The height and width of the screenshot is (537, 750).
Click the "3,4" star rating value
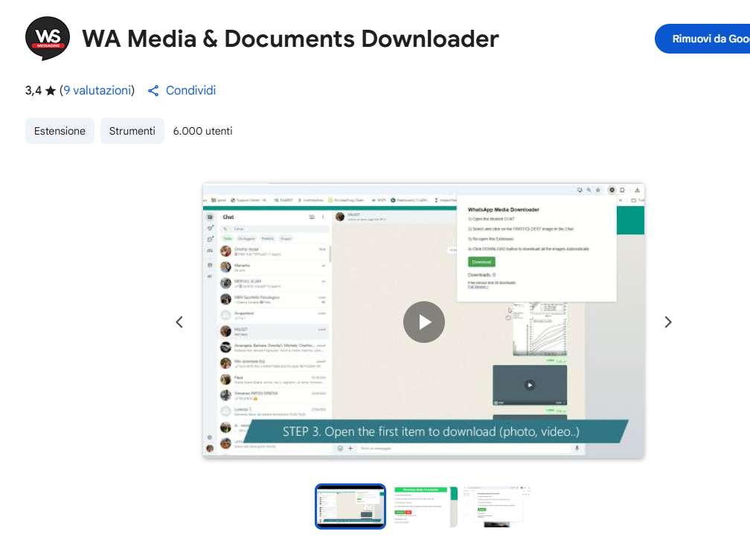point(33,91)
